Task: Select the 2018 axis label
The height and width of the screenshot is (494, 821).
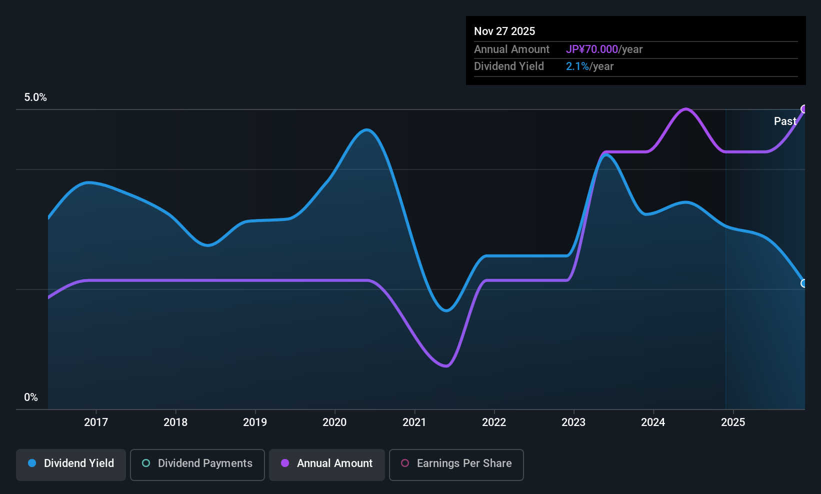Action: coord(175,422)
